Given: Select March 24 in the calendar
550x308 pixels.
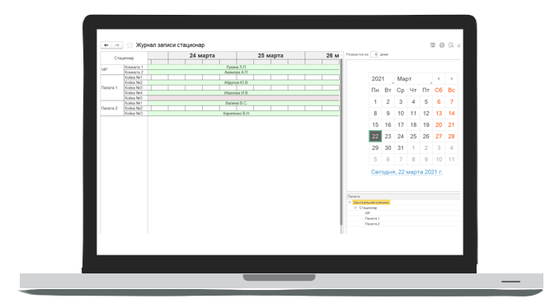Looking at the screenshot, I should [401, 137].
